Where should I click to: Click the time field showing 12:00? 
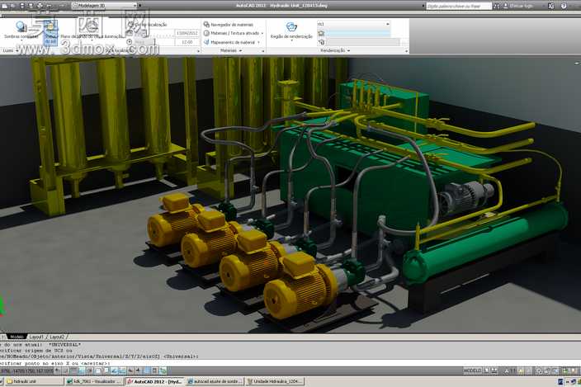187,42
